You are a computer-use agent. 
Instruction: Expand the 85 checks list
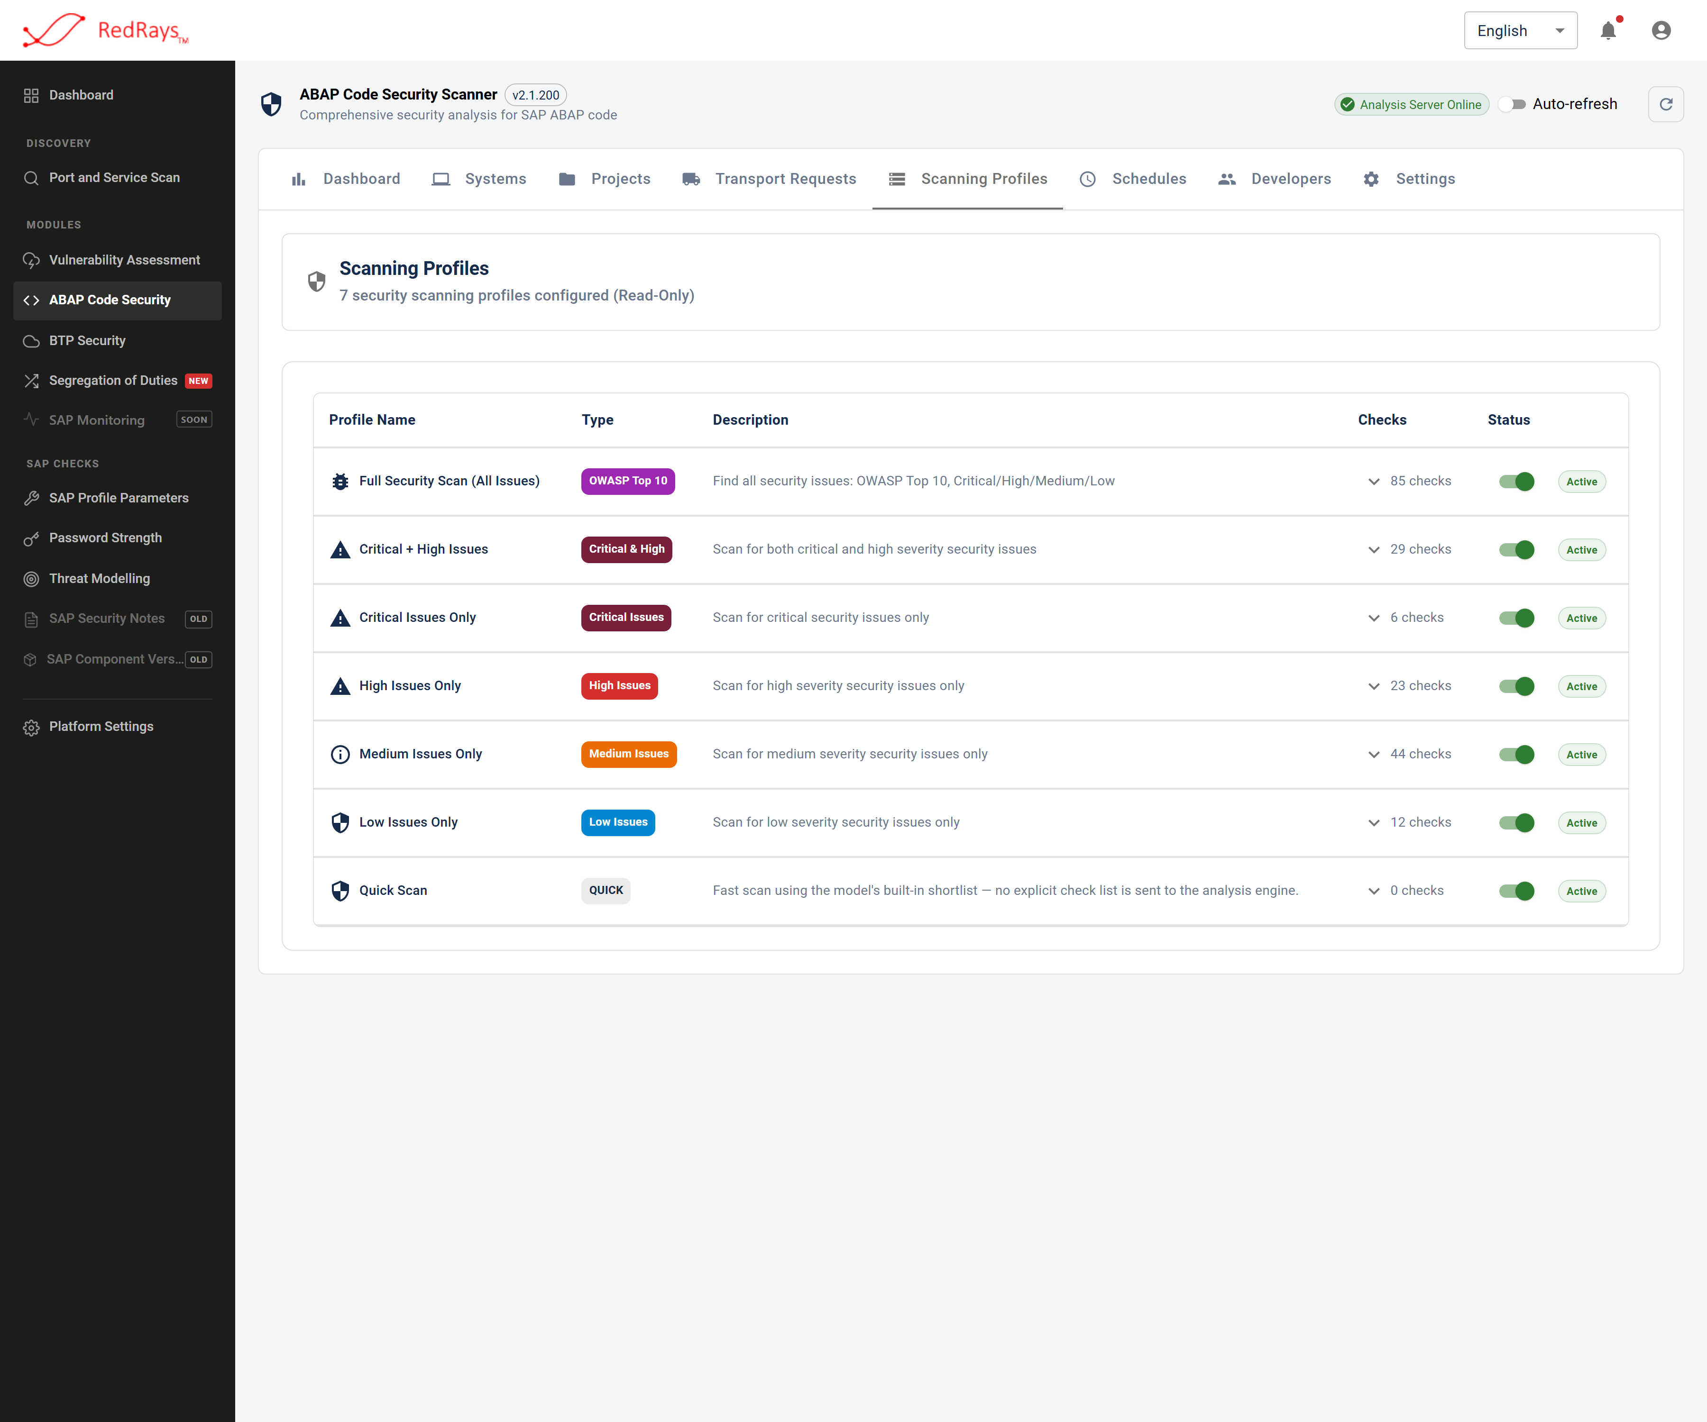point(1374,481)
